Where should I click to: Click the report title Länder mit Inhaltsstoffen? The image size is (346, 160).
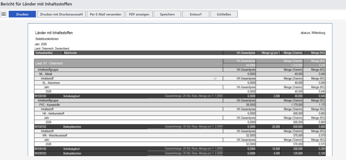[54, 33]
